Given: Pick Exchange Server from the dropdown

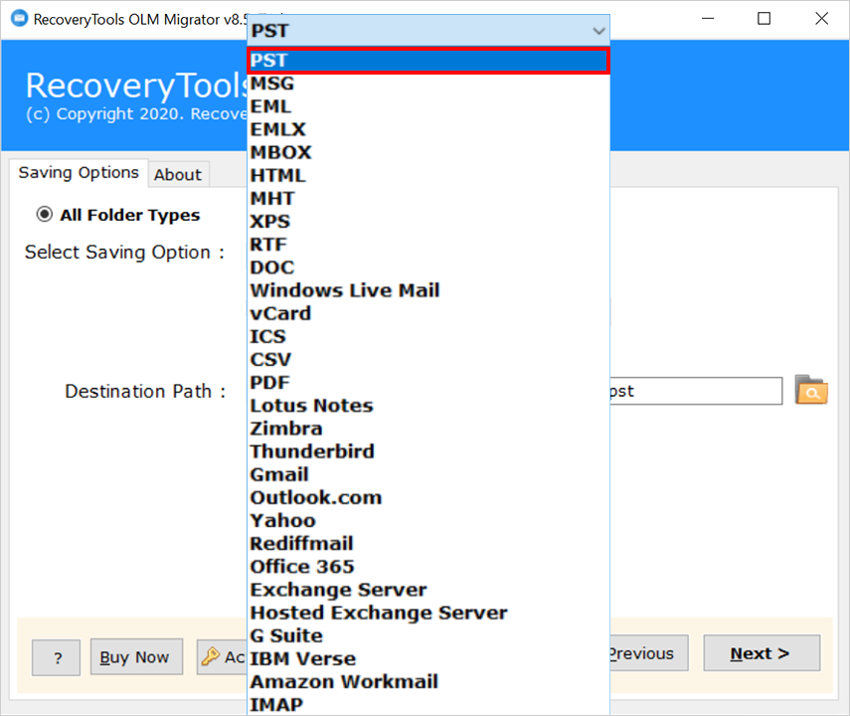Looking at the screenshot, I should click(428, 590).
